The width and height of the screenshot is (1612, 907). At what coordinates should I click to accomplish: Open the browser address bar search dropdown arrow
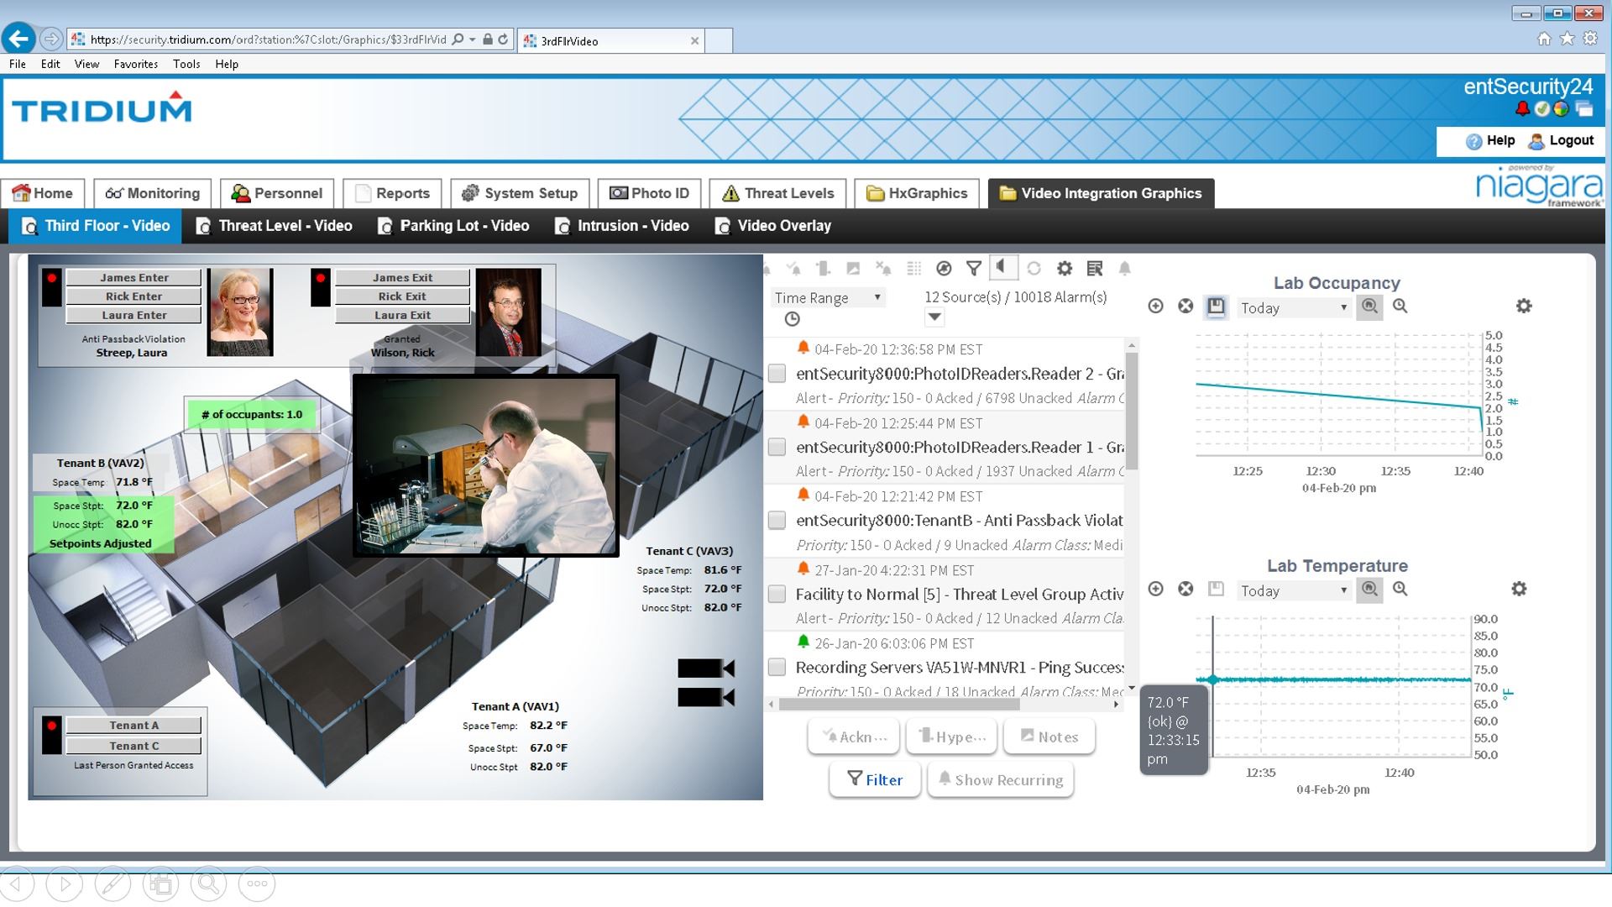(x=473, y=39)
